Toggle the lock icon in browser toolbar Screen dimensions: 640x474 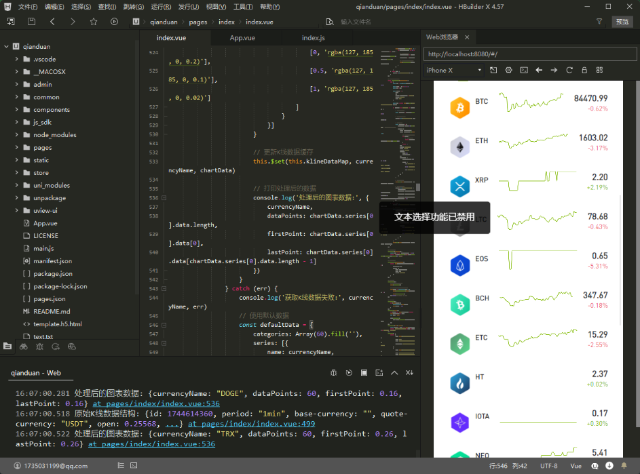click(584, 70)
